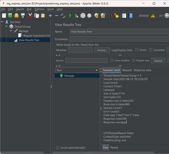Toggle the Successes checkbox

[150, 50]
